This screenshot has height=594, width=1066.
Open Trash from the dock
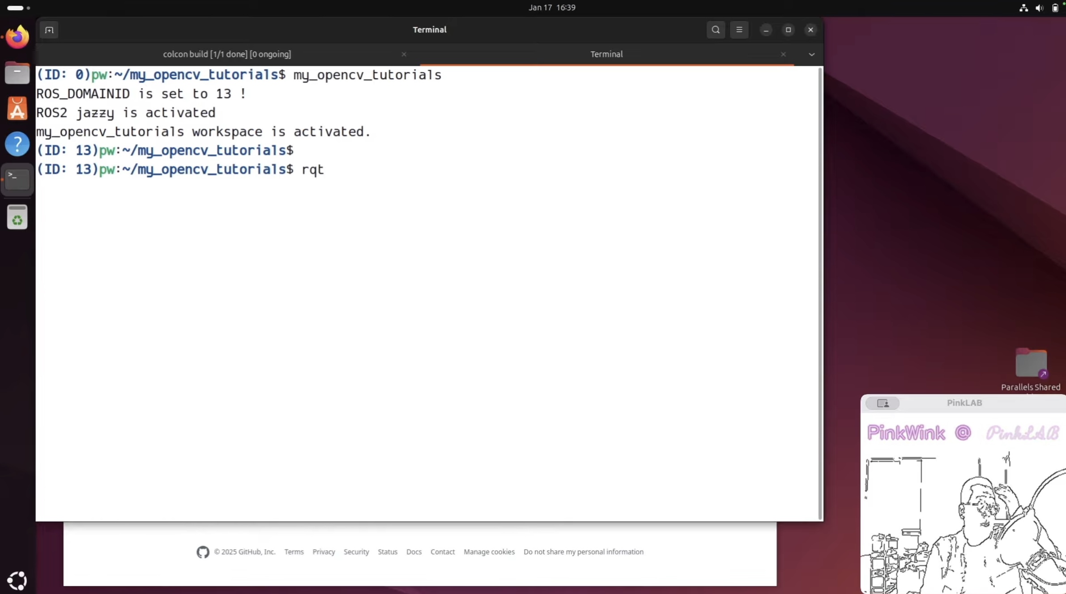pyautogui.click(x=17, y=217)
